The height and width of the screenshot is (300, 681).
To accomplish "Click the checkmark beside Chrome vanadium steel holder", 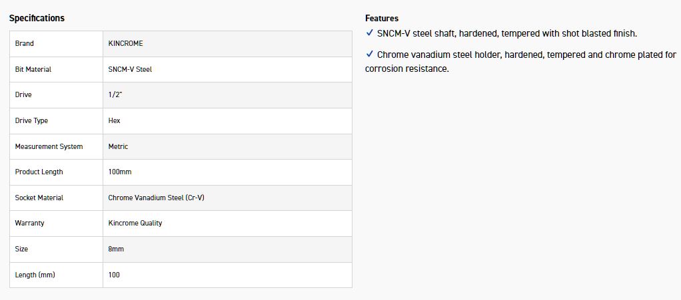I will tap(370, 55).
